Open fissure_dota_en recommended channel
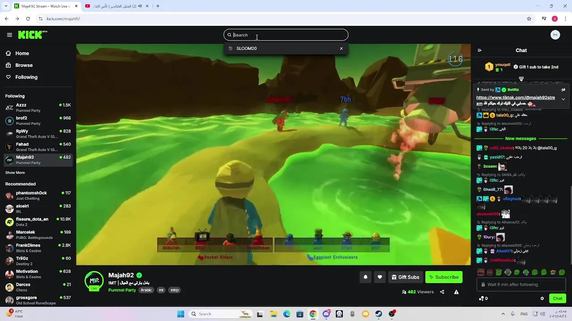The width and height of the screenshot is (572, 321). tap(38, 222)
